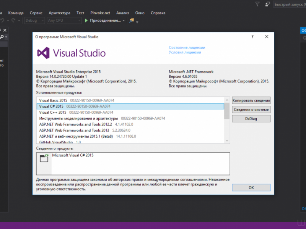Click the products list scrollbar thumb

(227, 111)
